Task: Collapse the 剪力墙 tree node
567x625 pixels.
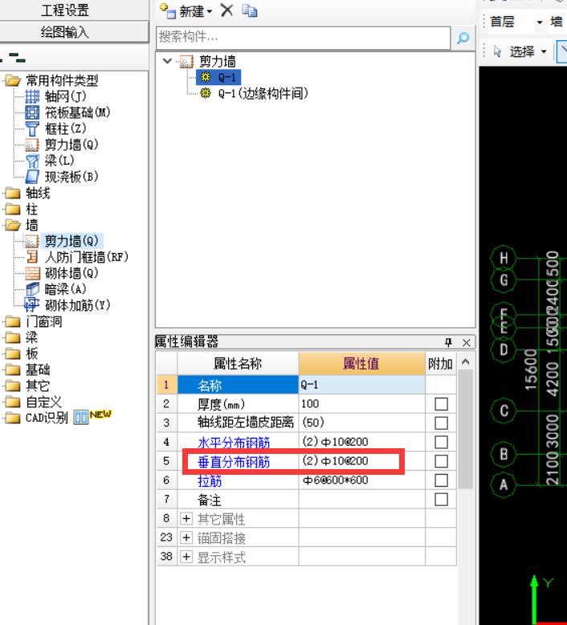Action: pos(167,61)
